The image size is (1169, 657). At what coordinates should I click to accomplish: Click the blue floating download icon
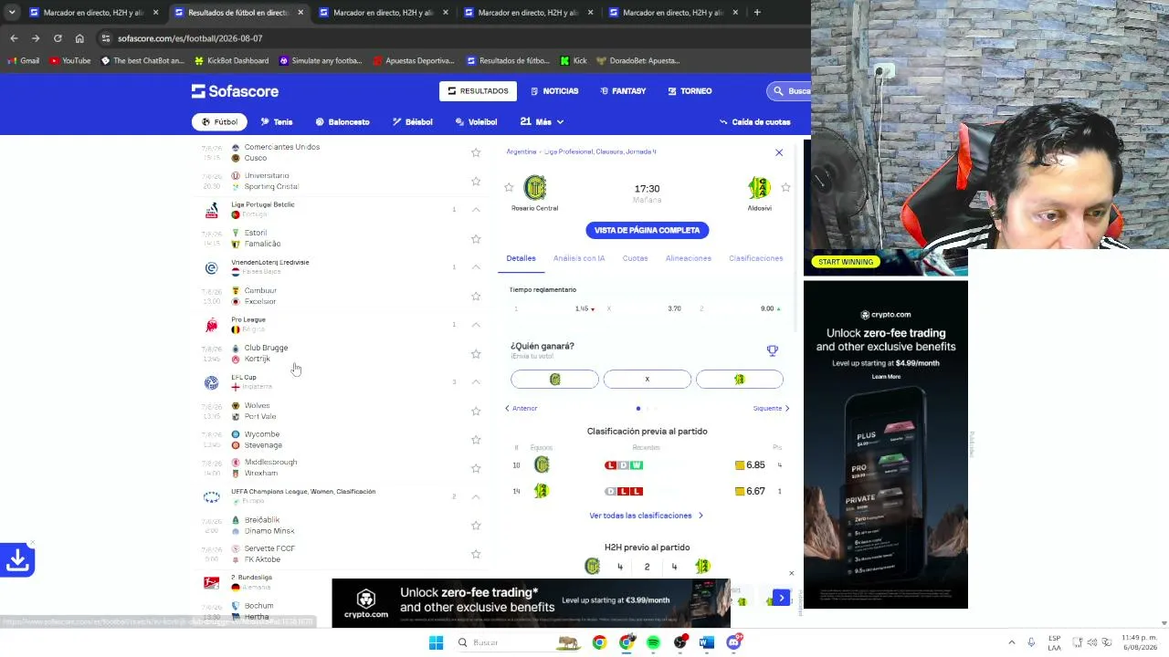17,559
